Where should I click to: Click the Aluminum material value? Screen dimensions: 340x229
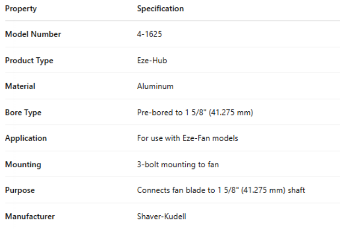[x=155, y=86]
